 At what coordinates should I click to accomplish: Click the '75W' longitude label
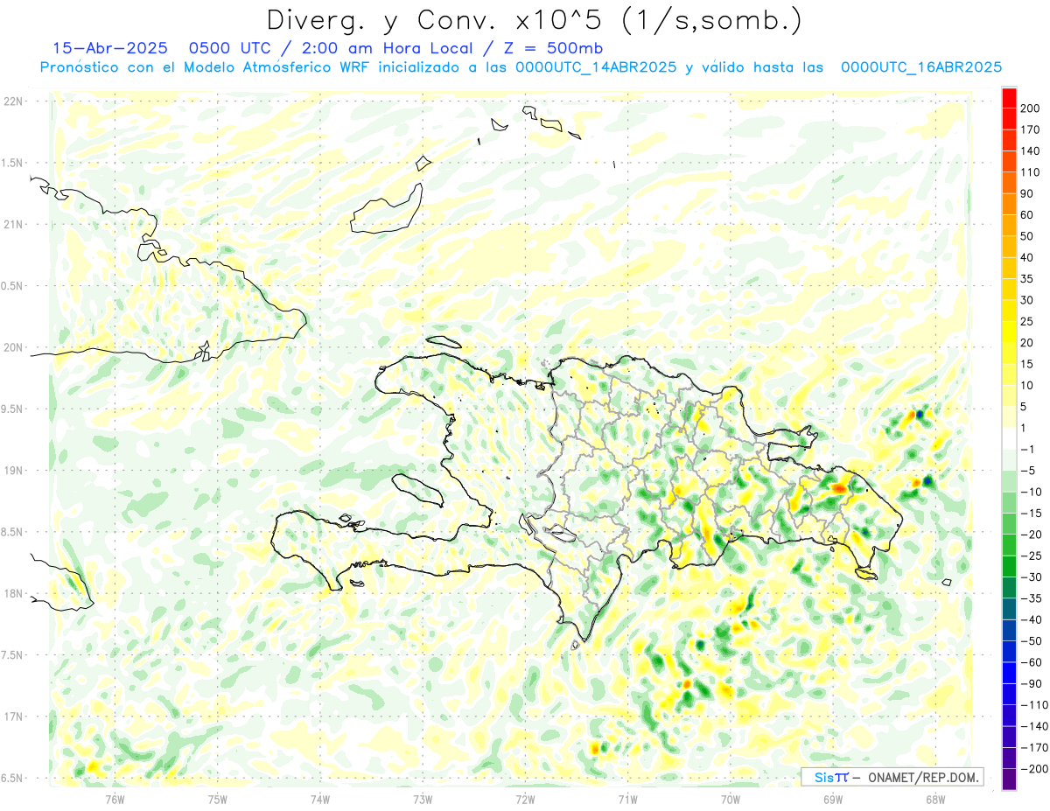click(217, 798)
